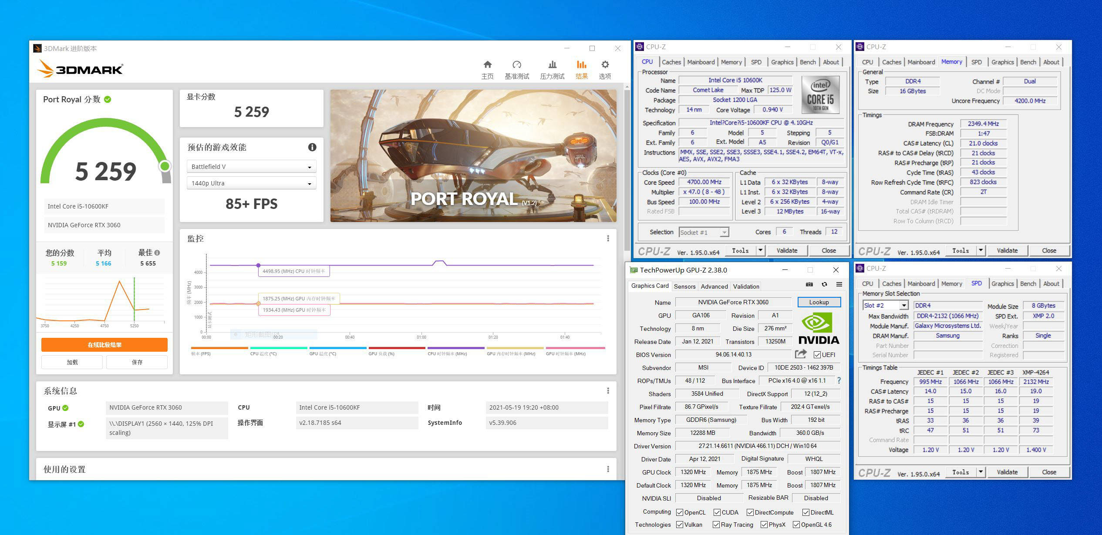Click the purple CPU 时钟频率 legend bar

pos(456,348)
